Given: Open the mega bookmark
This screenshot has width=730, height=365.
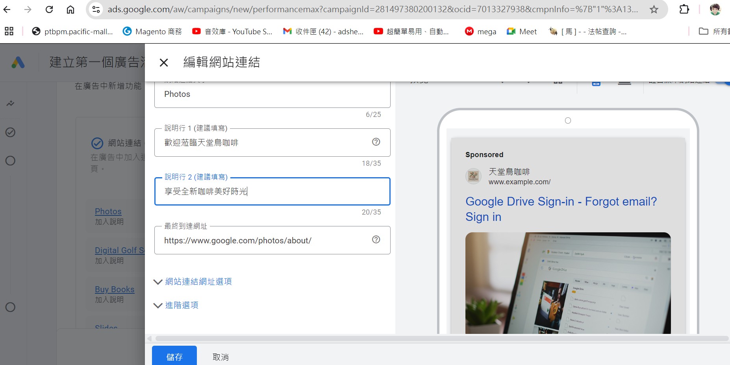Looking at the screenshot, I should [x=480, y=31].
